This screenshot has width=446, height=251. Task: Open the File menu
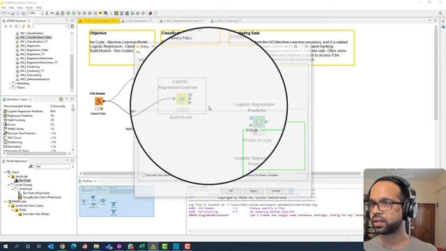coord(3,8)
